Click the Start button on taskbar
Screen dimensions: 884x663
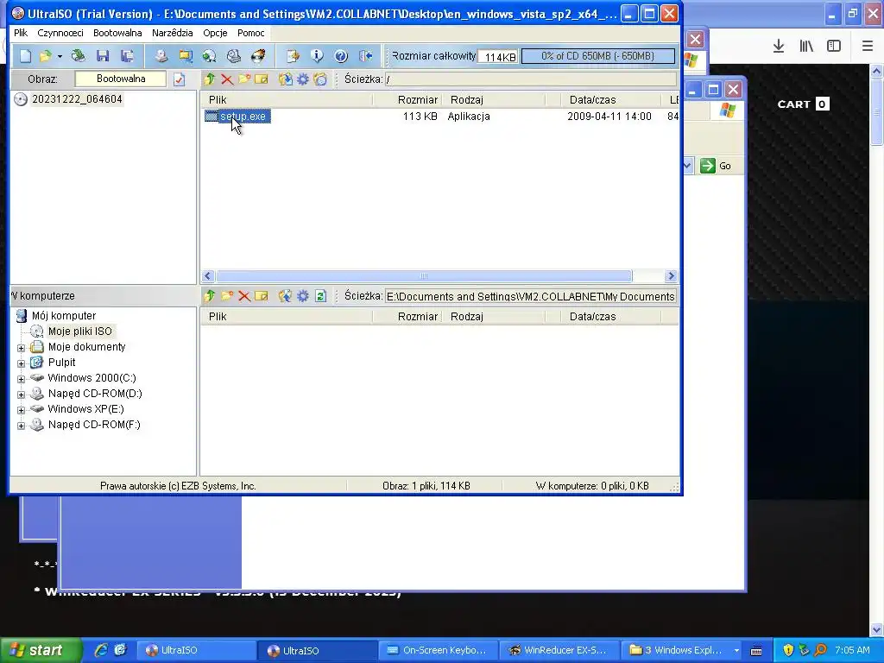(41, 650)
